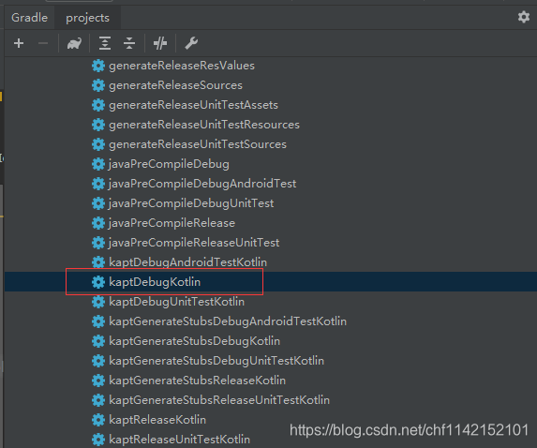The height and width of the screenshot is (448, 537).
Task: Select the generateReleaseUnitTestAssets task
Action: coord(193,105)
